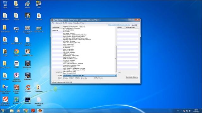Image resolution: width=202 pixels, height=113 pixels.
Task: Click the browse button next to Salva come
Action: click(119, 72)
